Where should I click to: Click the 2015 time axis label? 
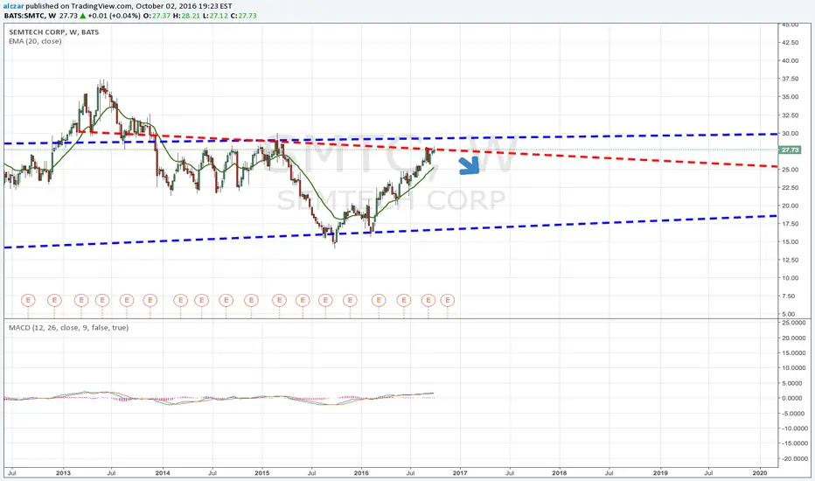(262, 473)
